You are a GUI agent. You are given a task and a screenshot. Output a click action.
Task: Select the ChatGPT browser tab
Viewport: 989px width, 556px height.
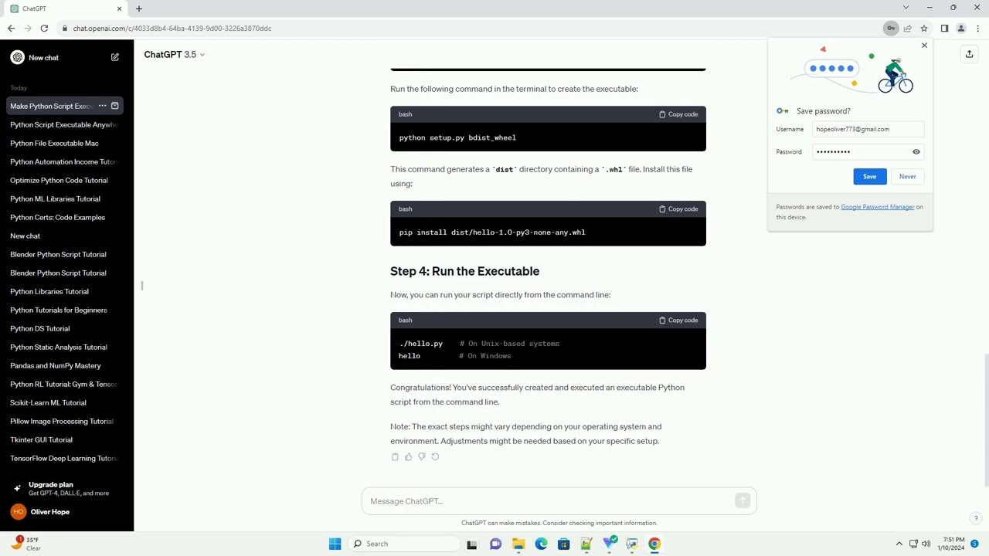[66, 8]
